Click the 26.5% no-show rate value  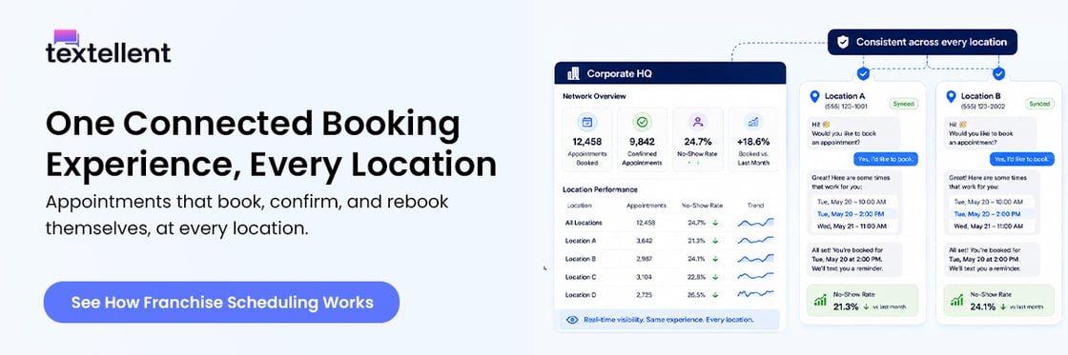pyautogui.click(x=696, y=294)
